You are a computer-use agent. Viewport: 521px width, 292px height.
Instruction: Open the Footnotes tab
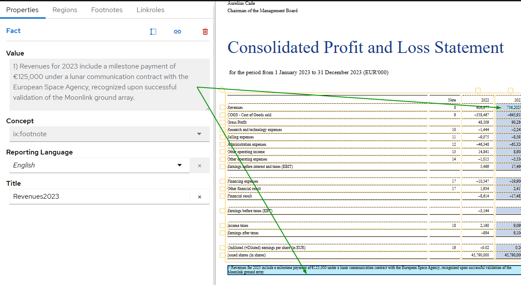[x=107, y=10]
